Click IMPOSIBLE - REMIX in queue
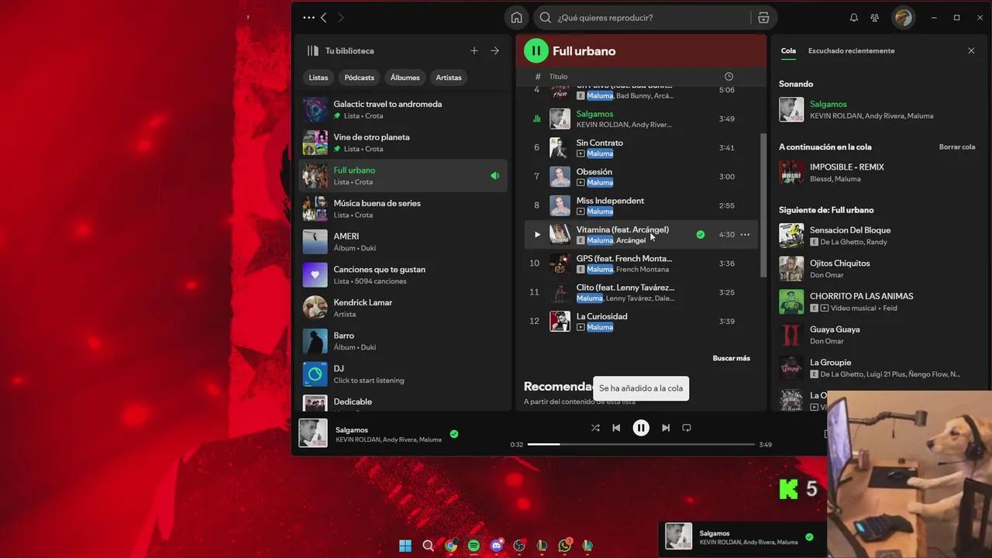992x558 pixels. coord(847,167)
